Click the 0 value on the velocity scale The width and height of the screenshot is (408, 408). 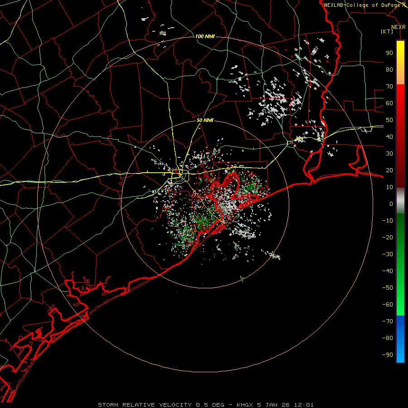coord(391,204)
